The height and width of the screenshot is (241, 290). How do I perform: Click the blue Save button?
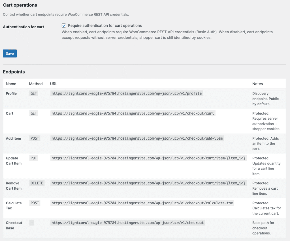click(10, 54)
